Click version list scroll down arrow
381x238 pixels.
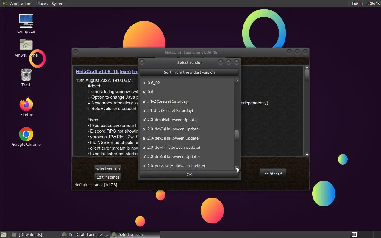click(x=237, y=168)
